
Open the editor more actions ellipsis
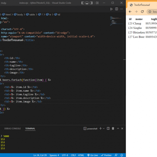coord(122,9)
